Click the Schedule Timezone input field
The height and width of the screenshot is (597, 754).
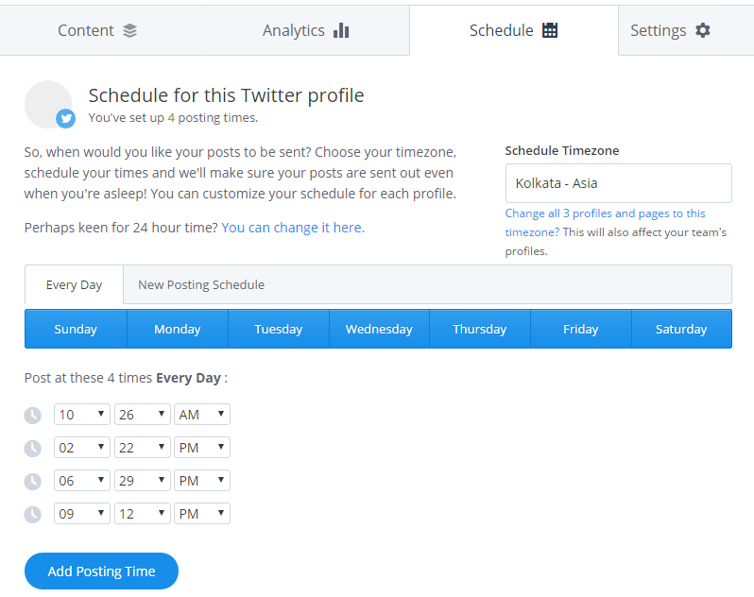point(618,183)
